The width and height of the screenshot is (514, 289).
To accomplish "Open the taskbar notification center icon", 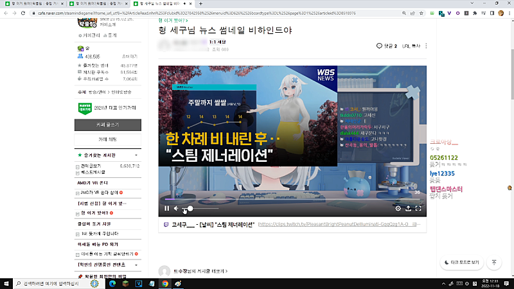I will [506, 284].
